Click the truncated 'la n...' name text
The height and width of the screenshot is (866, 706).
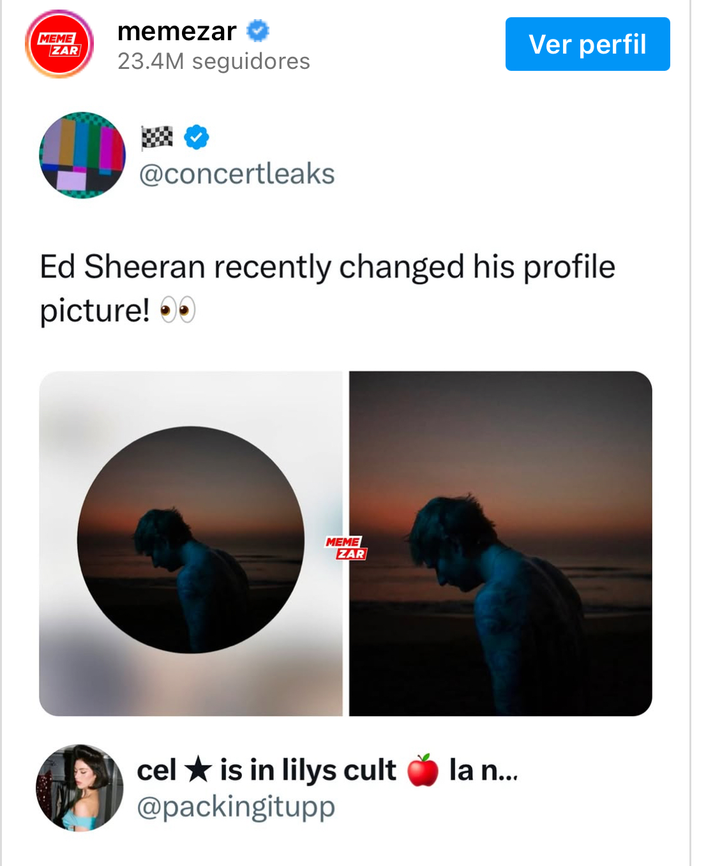483,770
